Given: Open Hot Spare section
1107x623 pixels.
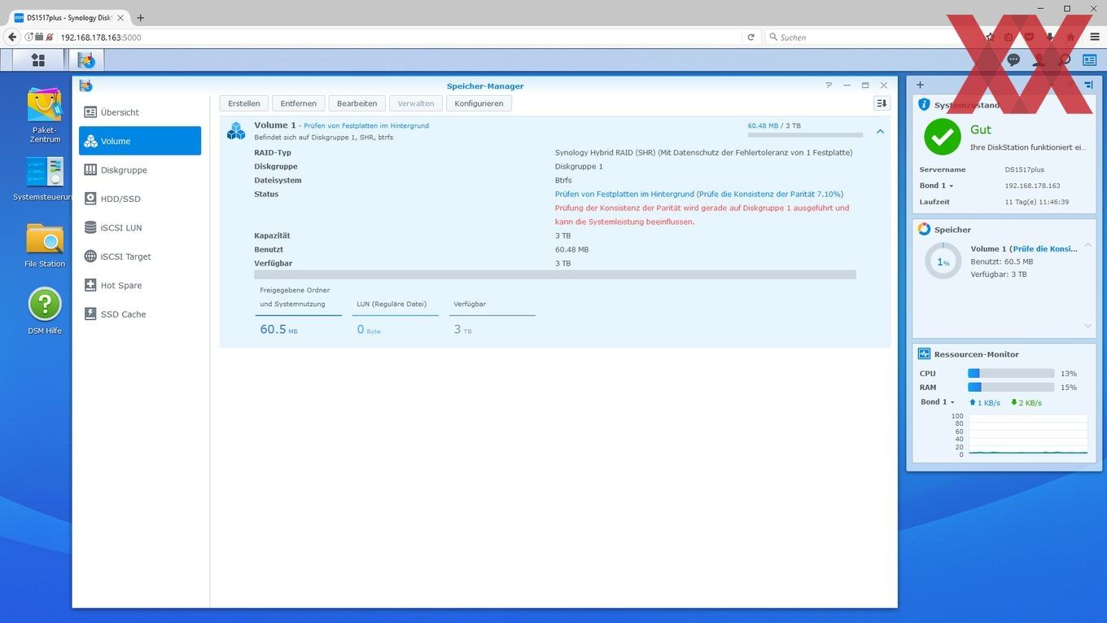Looking at the screenshot, I should tap(140, 286).
